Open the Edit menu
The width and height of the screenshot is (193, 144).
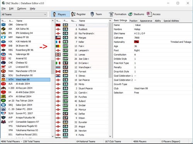point(11,8)
